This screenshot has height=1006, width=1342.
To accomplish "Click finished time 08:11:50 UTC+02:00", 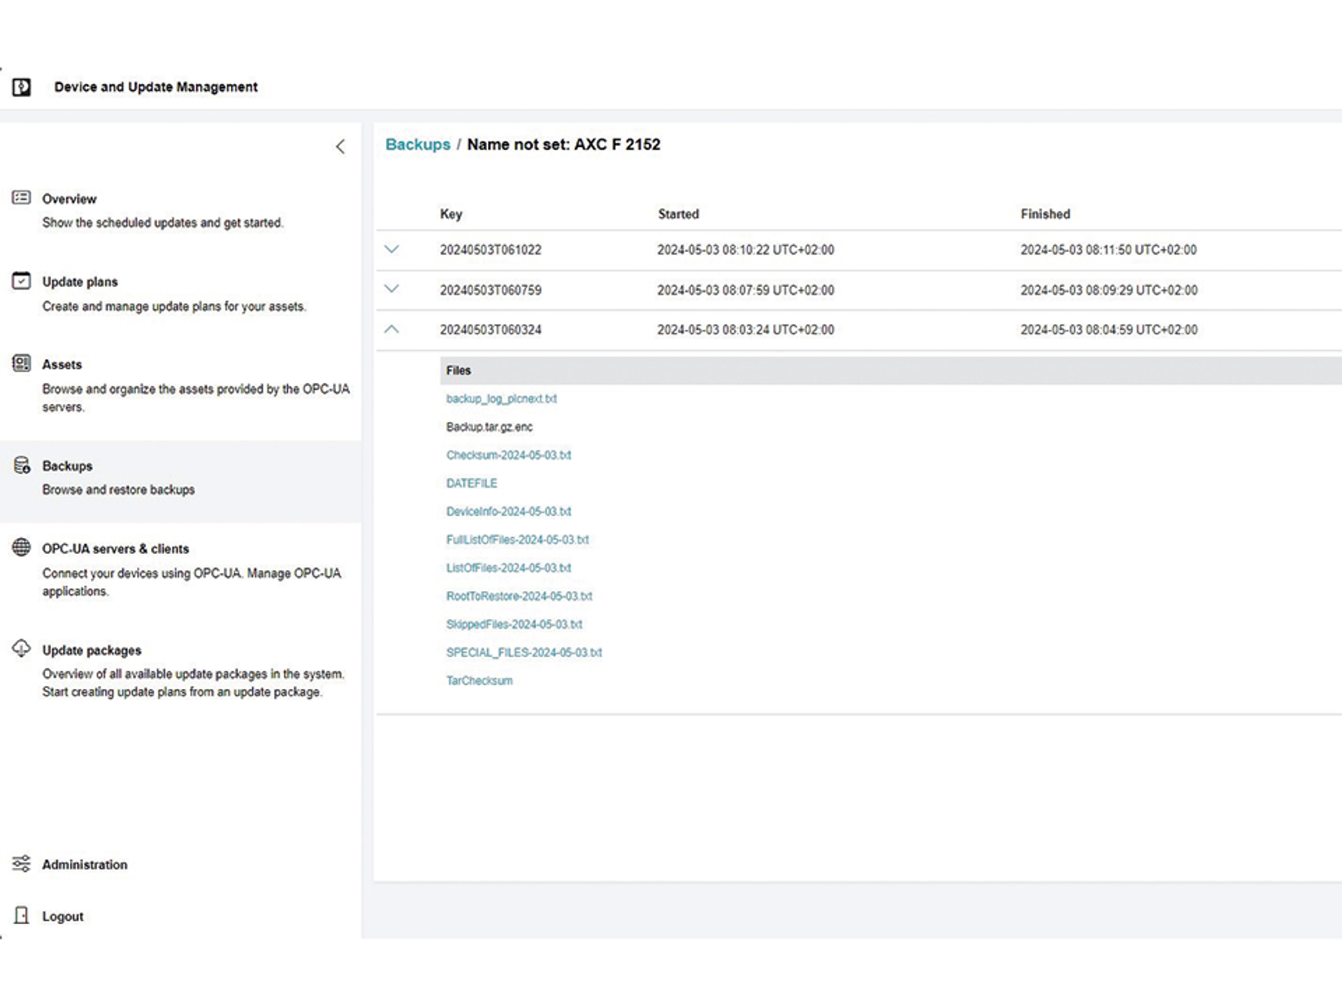I will pyautogui.click(x=1108, y=249).
